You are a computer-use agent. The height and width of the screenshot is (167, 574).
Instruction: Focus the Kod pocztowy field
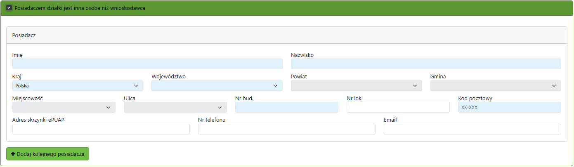[x=509, y=107]
